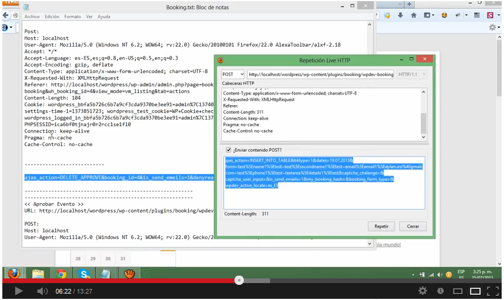Open Firefox Downloads arrow icon

(x=400, y=15)
